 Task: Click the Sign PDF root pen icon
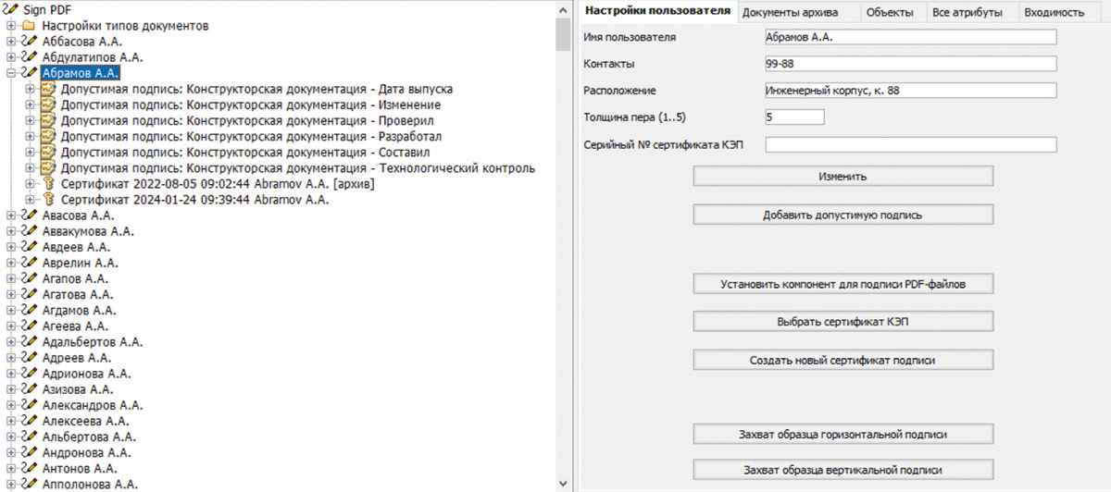tap(11, 9)
